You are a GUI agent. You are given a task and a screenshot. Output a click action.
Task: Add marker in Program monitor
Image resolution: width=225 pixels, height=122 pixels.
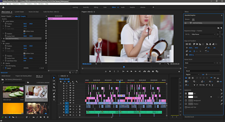[x=110, y=71]
